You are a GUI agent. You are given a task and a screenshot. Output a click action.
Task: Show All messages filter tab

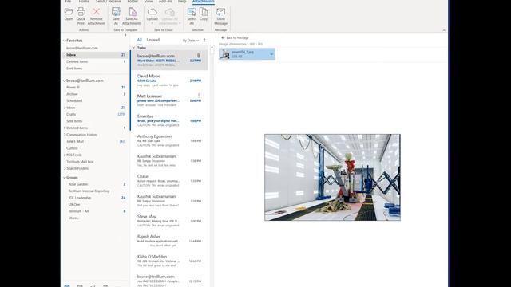point(140,40)
